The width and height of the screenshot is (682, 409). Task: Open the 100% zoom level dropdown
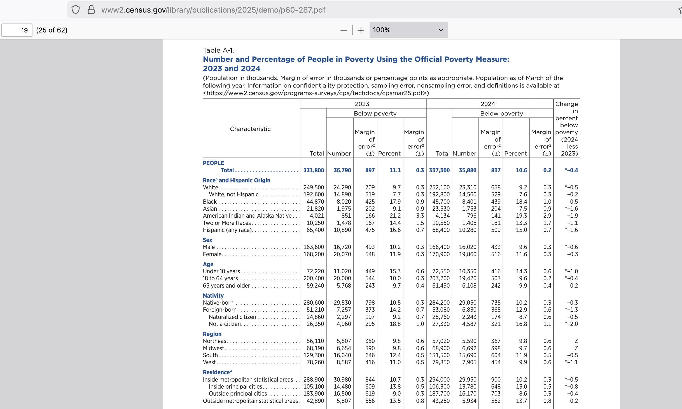point(408,30)
